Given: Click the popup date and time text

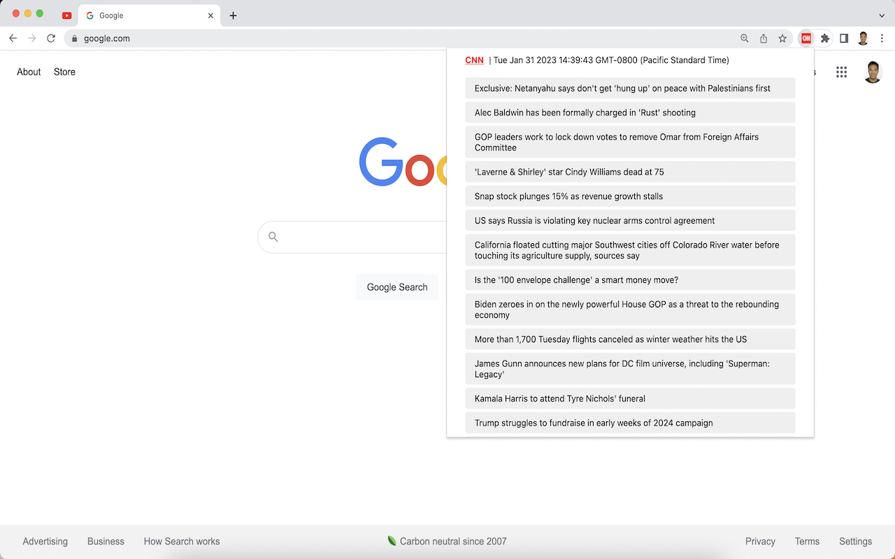Looking at the screenshot, I should point(611,60).
